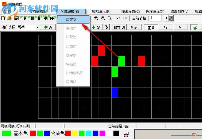Pause playback with the Pause button

pos(32,18)
